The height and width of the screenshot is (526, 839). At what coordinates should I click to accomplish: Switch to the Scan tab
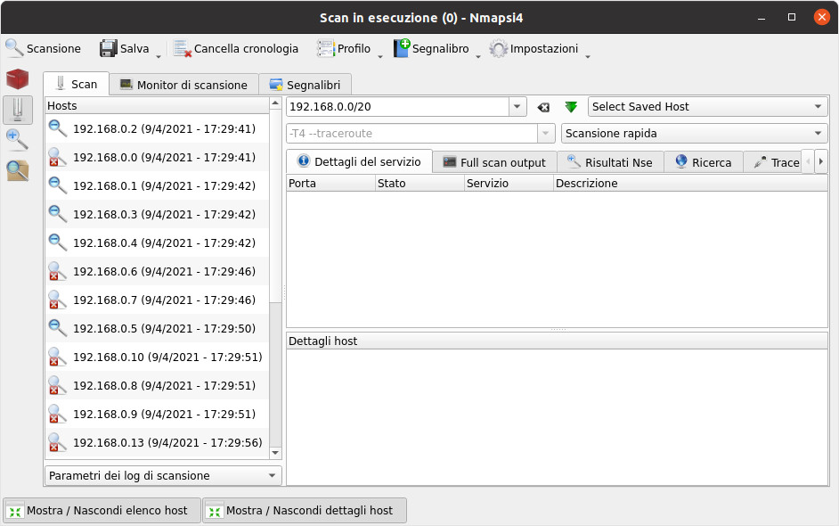tap(77, 85)
